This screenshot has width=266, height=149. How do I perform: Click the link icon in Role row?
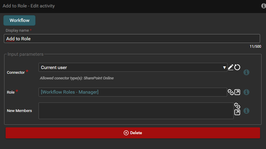tap(231, 92)
